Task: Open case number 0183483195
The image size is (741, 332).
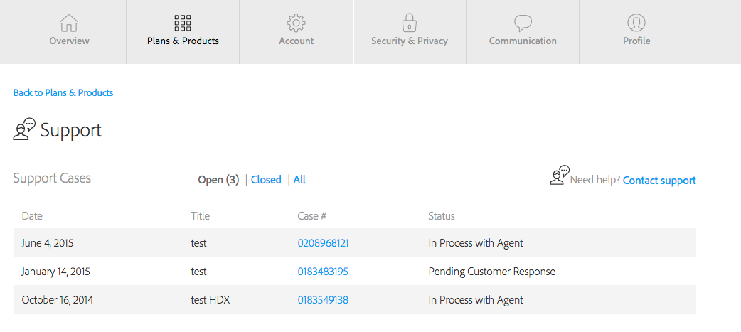Action: tap(324, 272)
